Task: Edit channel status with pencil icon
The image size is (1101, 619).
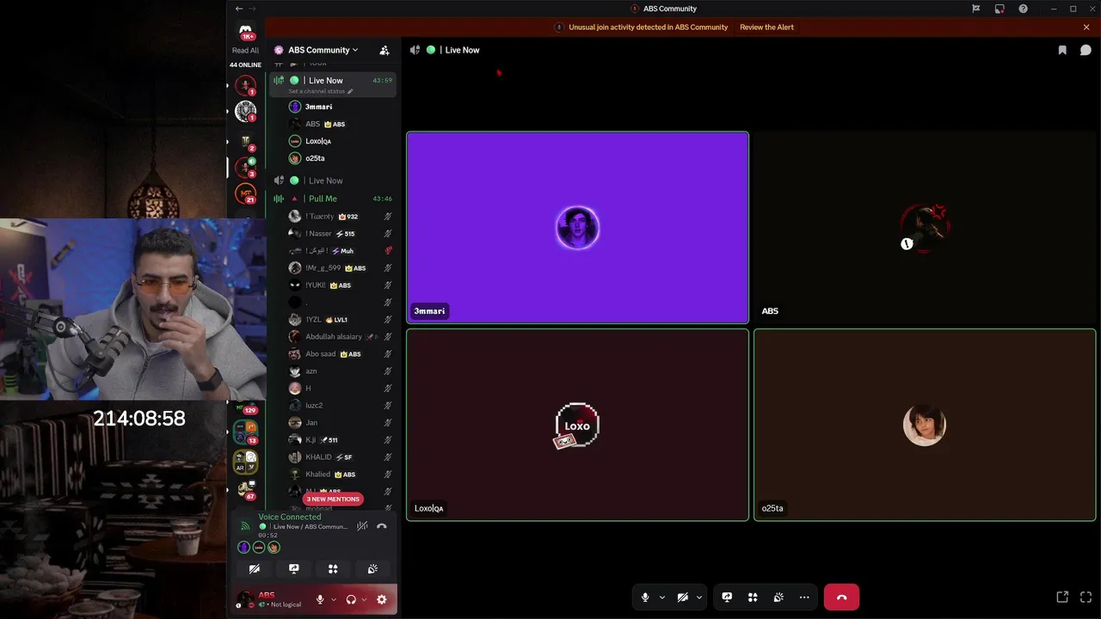Action: click(350, 91)
